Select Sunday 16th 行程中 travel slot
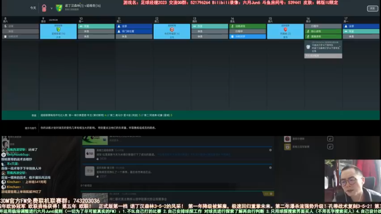The height and width of the screenshot is (214, 381). [x=323, y=26]
